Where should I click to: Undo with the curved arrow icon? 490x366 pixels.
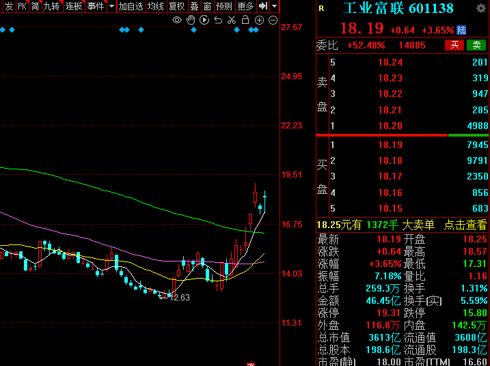218,20
